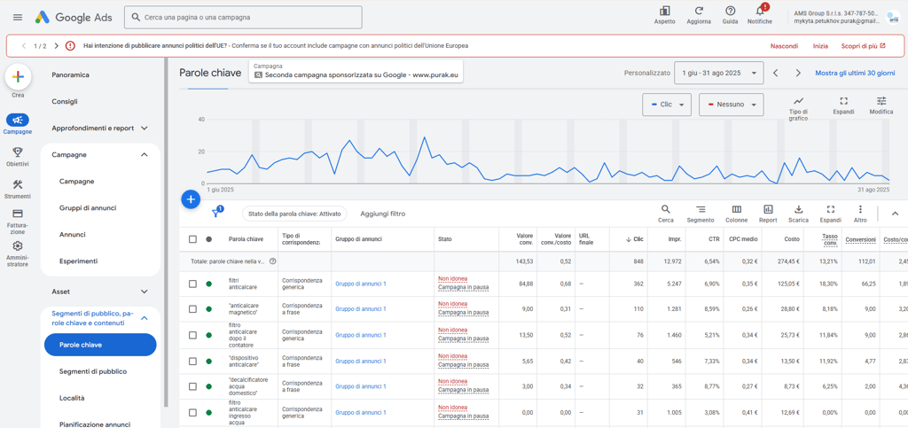The image size is (908, 428).
Task: Tick the "anticalcare magnetico" row checkbox
Action: tap(192, 309)
